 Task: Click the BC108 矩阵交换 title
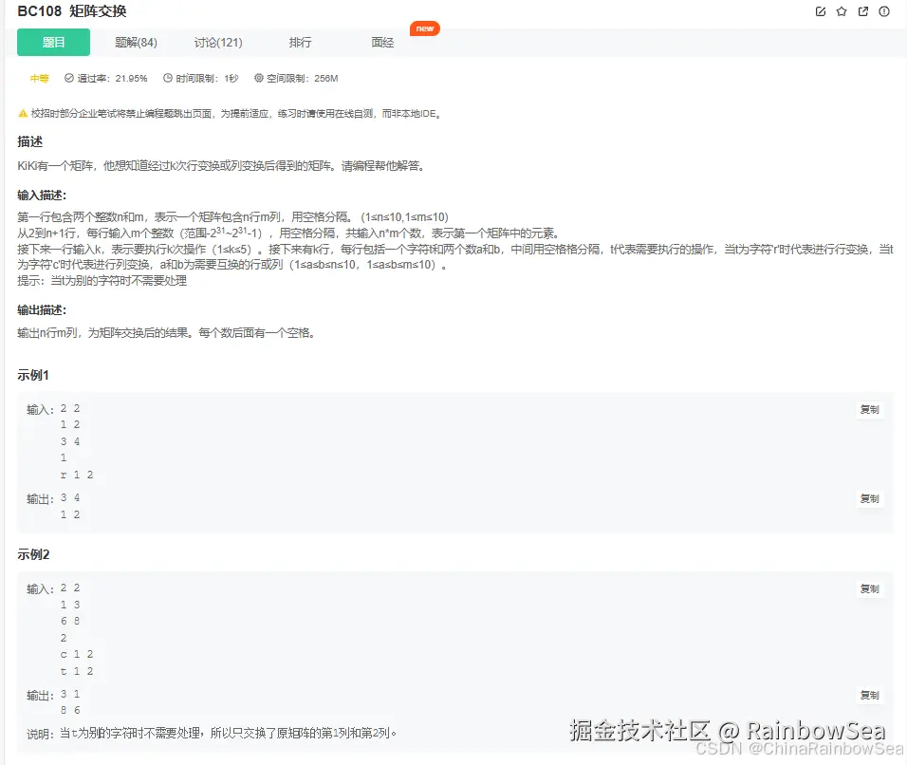(x=74, y=11)
